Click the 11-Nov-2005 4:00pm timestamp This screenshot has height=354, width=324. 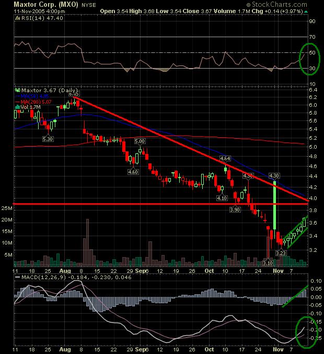click(x=39, y=12)
